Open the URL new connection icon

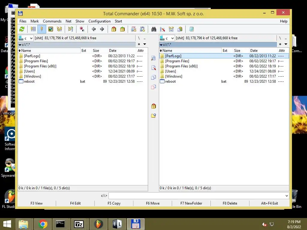point(142,29)
